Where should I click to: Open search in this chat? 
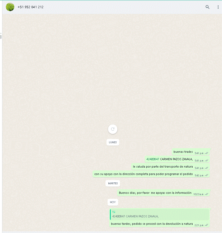(x=207, y=7)
